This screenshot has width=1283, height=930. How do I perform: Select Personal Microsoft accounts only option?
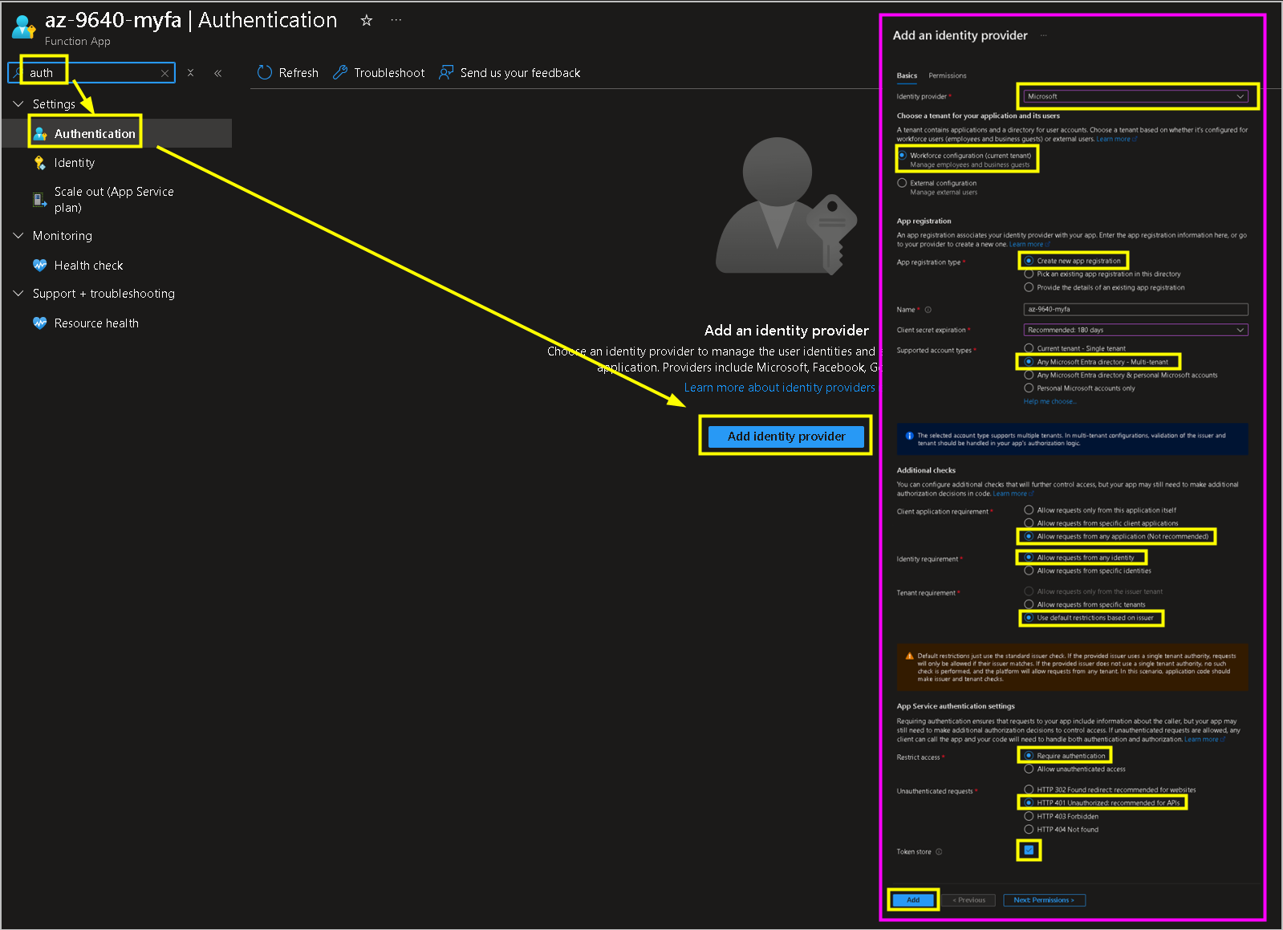coord(1029,388)
